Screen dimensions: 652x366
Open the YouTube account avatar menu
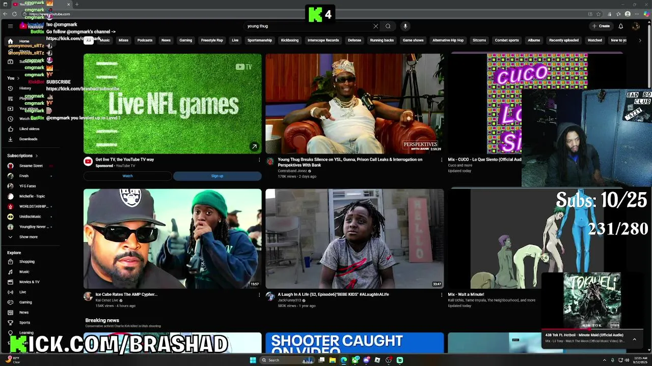click(x=636, y=26)
